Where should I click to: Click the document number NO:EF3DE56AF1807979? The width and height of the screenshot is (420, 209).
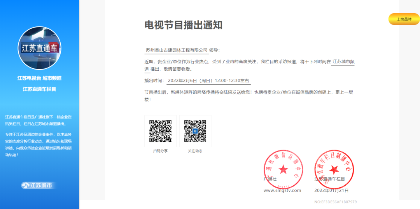[x=335, y=202]
